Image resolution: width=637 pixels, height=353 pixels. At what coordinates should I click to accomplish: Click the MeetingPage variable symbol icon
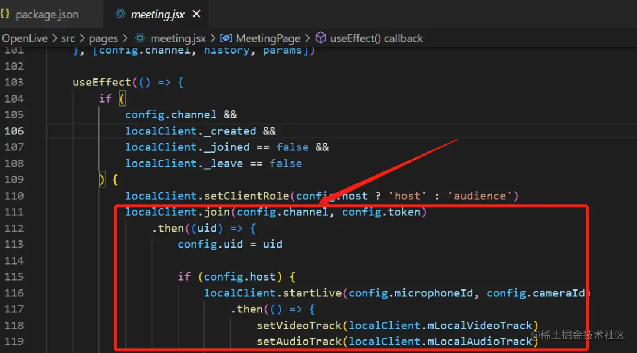coord(226,38)
